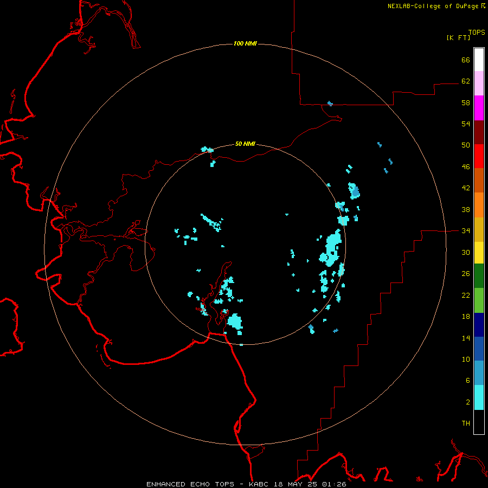488x488 pixels.
Task: Click the black TH threshold swatch
Action: pos(479,422)
